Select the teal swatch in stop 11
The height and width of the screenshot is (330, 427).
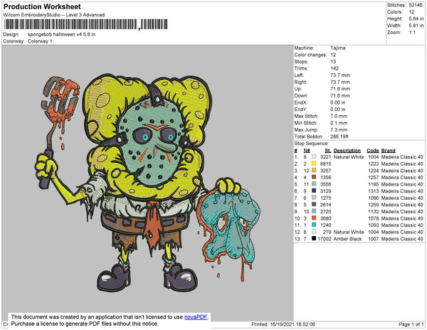tap(314, 225)
